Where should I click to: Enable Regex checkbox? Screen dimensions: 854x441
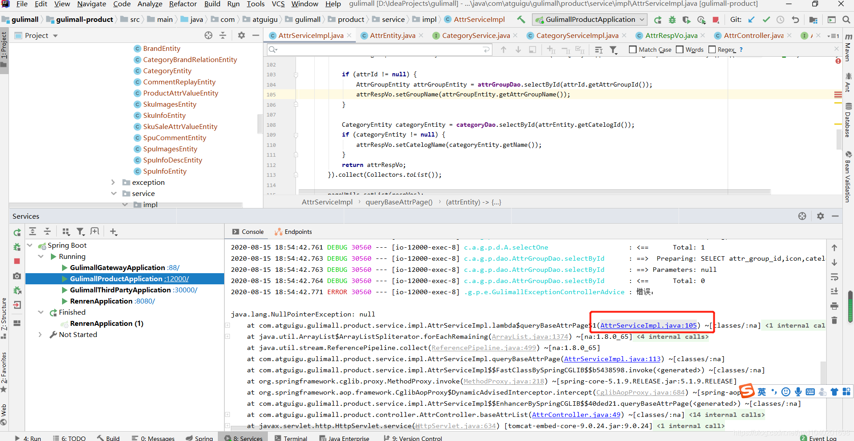(x=712, y=50)
